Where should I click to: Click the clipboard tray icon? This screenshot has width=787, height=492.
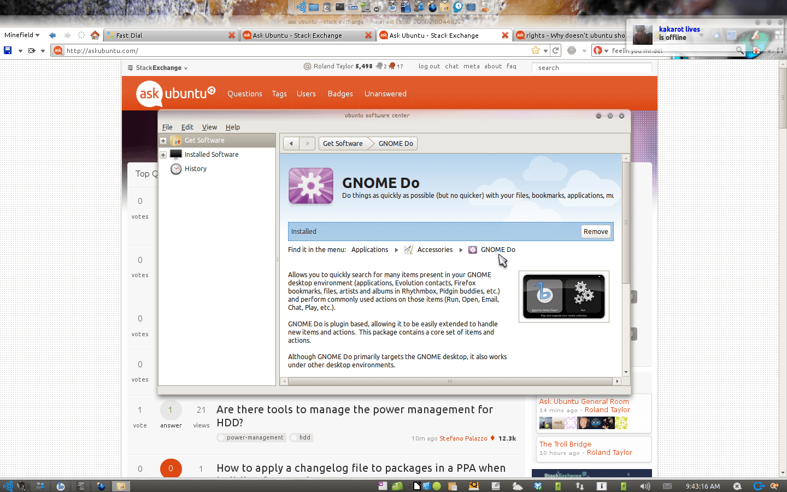click(453, 486)
